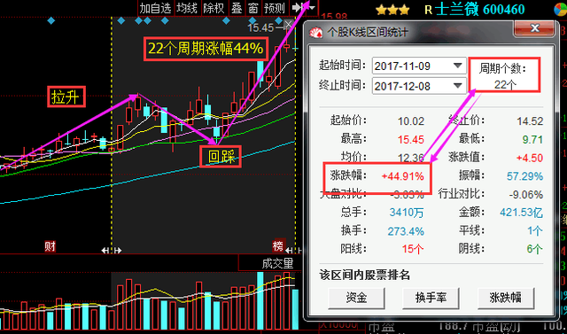Open the 预测 forecast tool
Screen dimensions: 567x334
(275, 8)
